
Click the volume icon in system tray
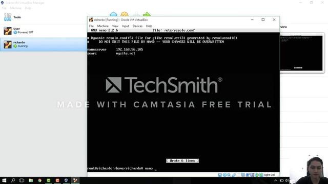coord(287,180)
